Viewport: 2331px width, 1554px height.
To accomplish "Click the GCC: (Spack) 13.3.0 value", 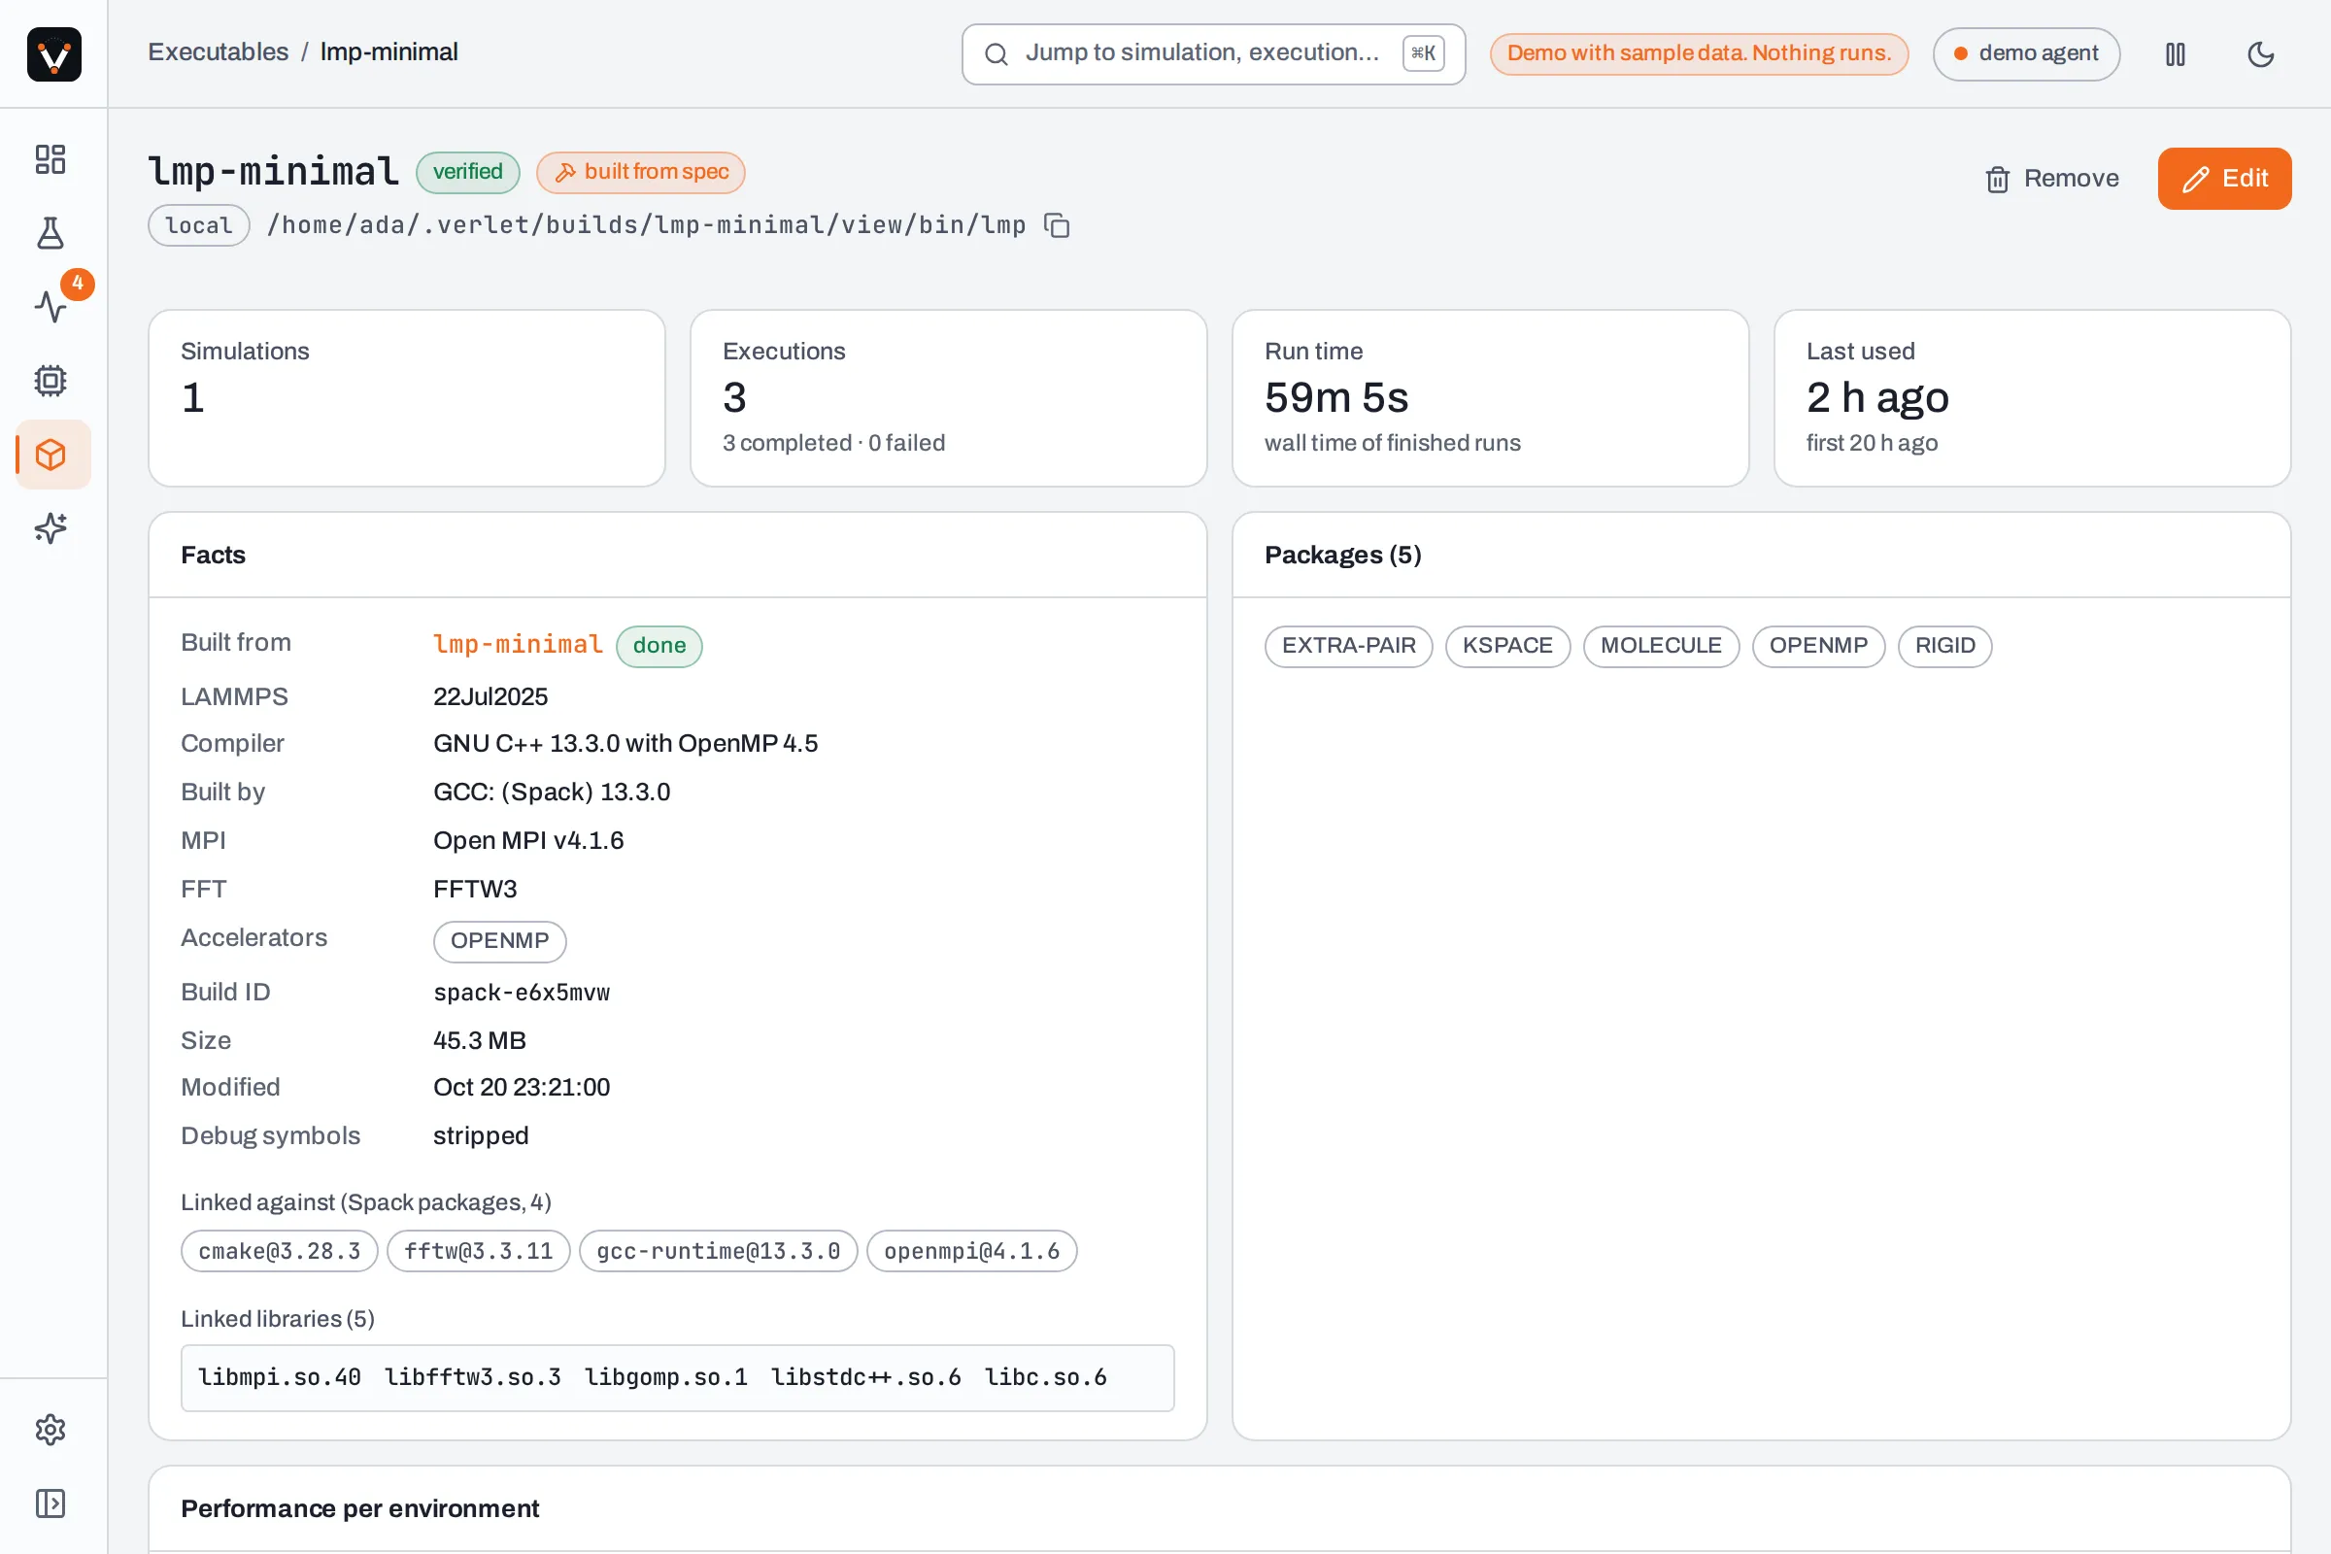I will [x=552, y=792].
